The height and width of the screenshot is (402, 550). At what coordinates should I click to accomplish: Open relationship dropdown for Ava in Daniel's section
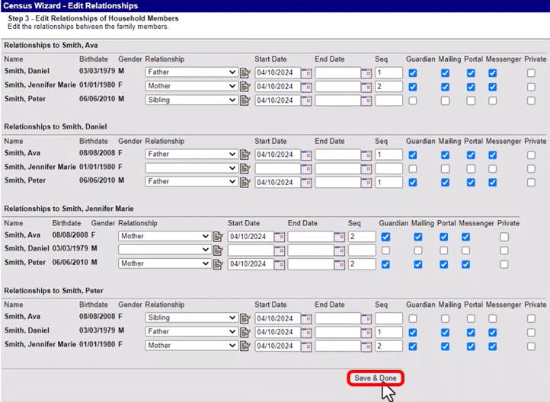(x=191, y=154)
